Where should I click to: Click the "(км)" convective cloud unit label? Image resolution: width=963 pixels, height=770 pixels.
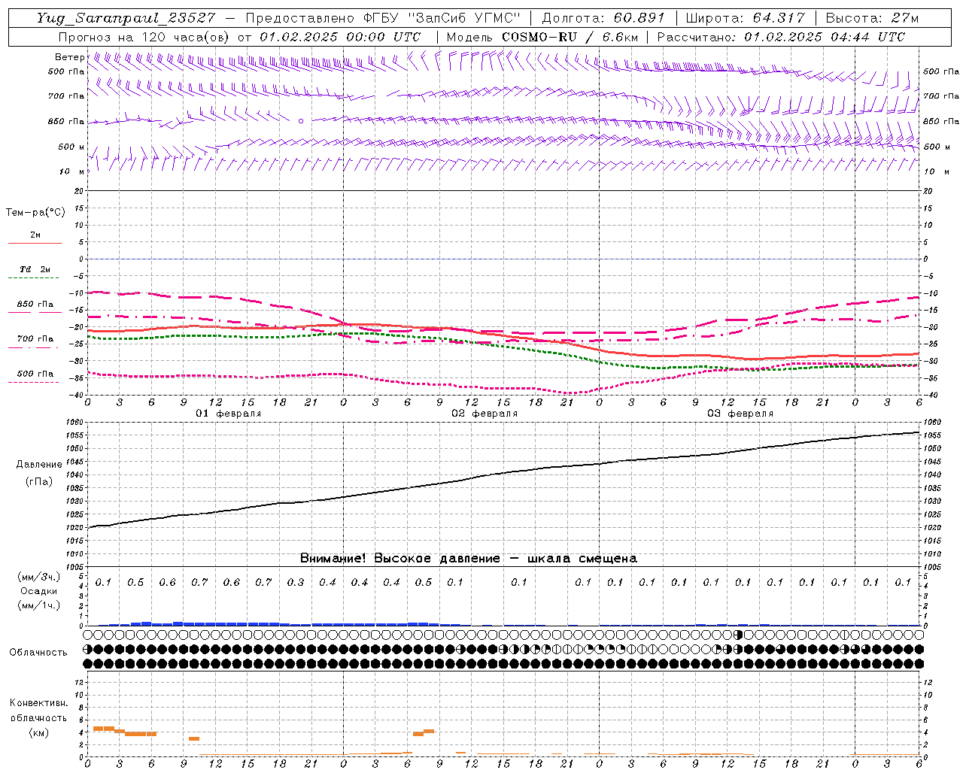tap(38, 732)
